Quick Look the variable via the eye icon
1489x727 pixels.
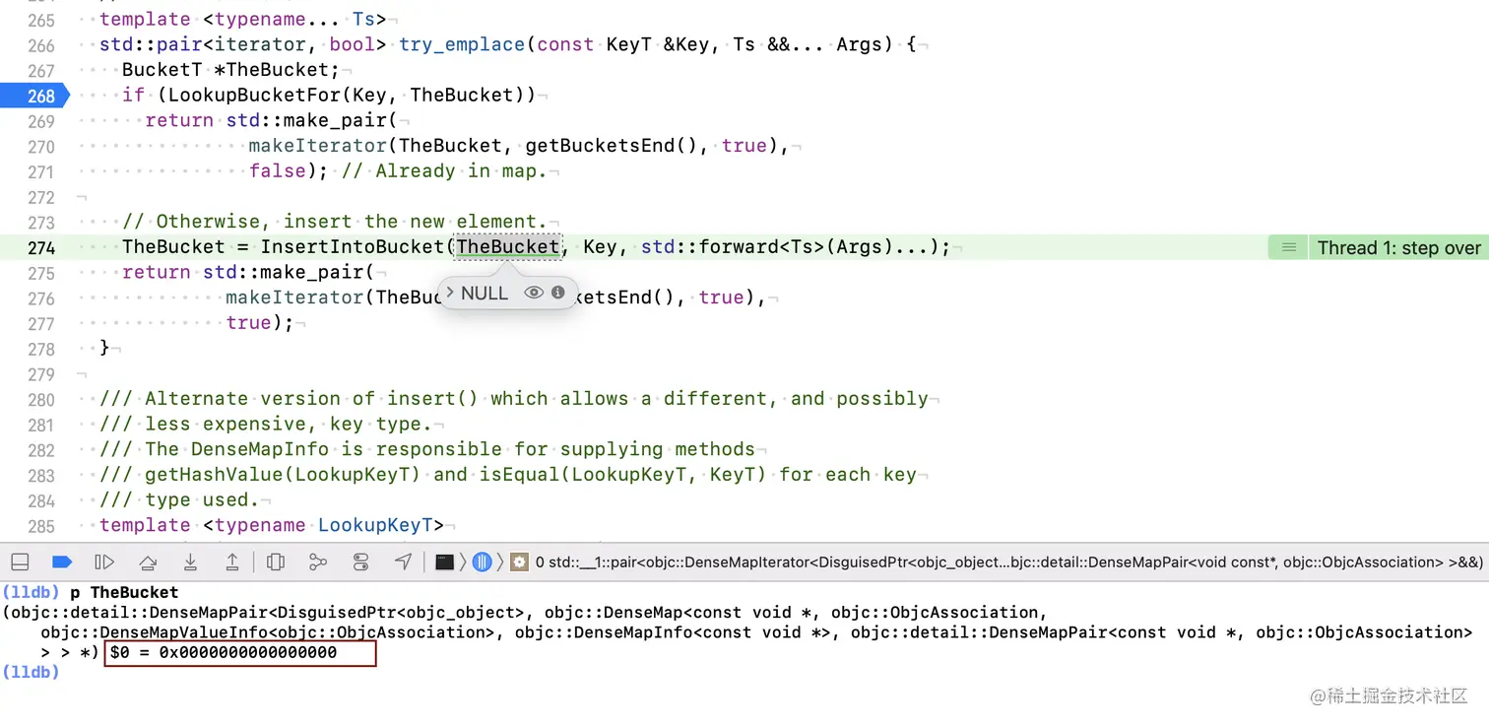point(534,293)
